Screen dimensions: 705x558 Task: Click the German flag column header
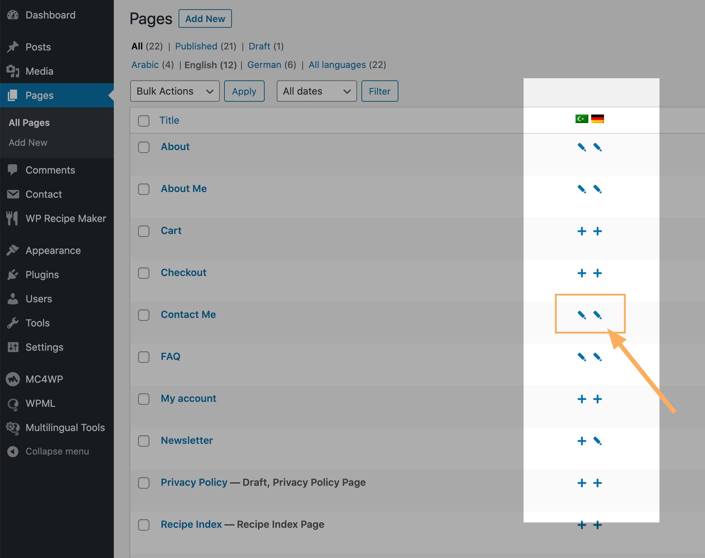[598, 119]
